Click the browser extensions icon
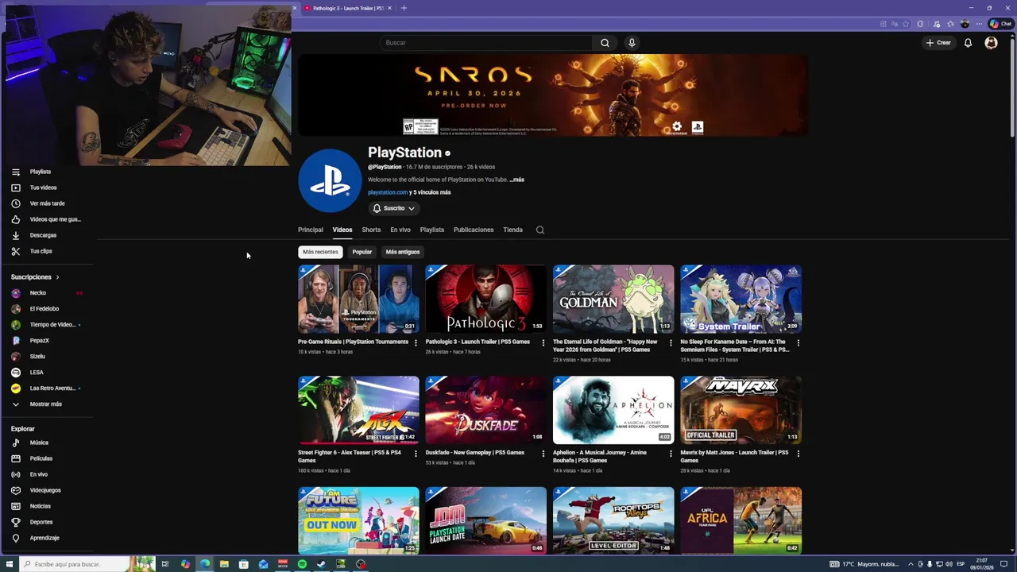Viewport: 1017px width, 572px height. tap(920, 24)
